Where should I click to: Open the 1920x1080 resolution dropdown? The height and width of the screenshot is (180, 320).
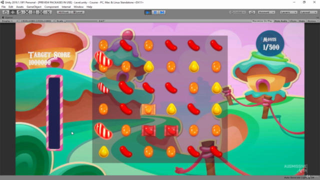pyautogui.click(x=37, y=21)
